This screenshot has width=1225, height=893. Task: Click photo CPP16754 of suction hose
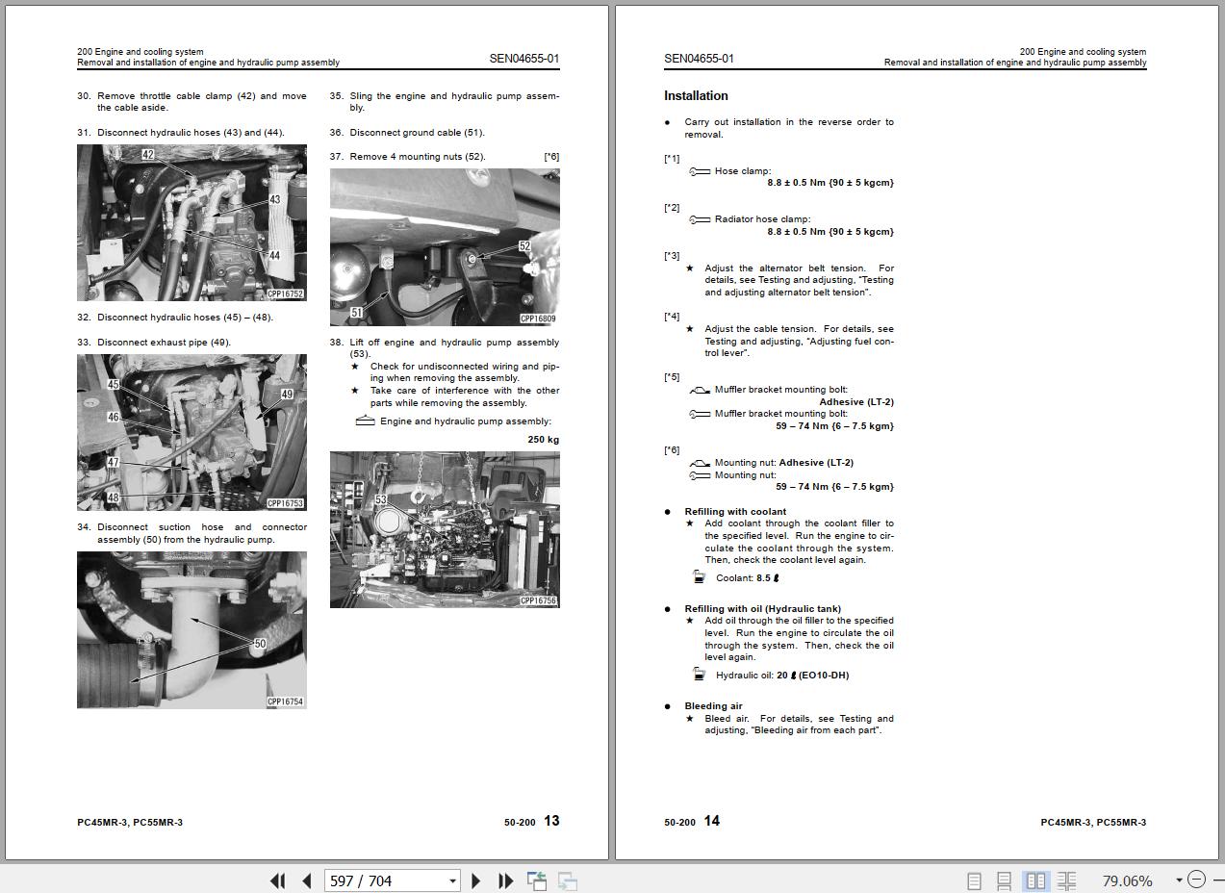coord(191,630)
